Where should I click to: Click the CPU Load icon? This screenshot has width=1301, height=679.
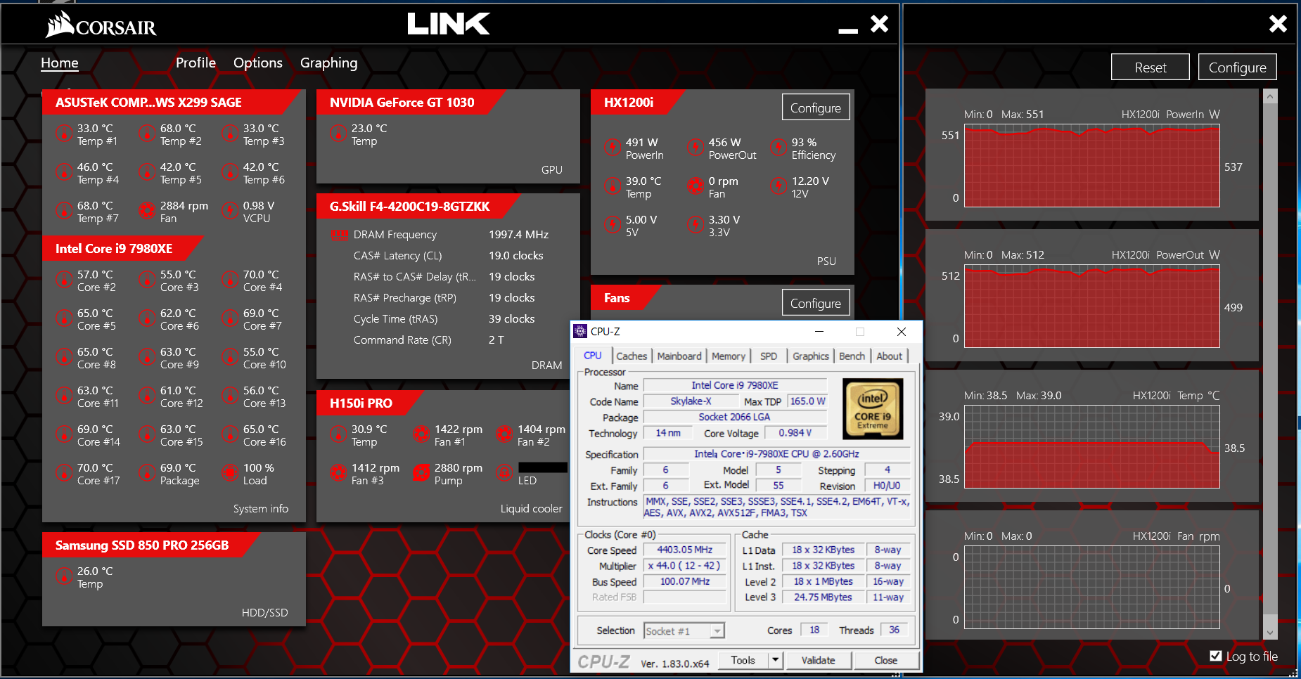[x=230, y=473]
